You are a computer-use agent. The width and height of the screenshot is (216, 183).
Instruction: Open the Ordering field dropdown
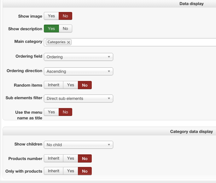point(78,57)
